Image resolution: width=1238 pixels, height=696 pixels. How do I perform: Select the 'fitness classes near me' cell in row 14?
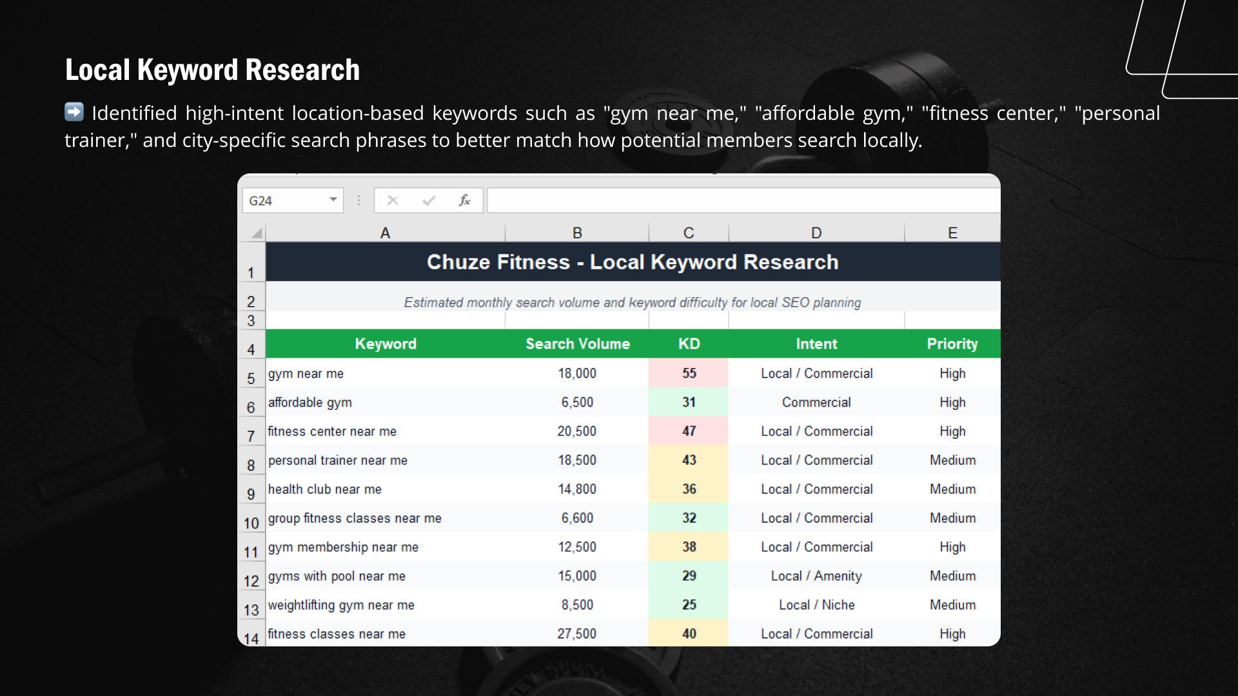386,633
